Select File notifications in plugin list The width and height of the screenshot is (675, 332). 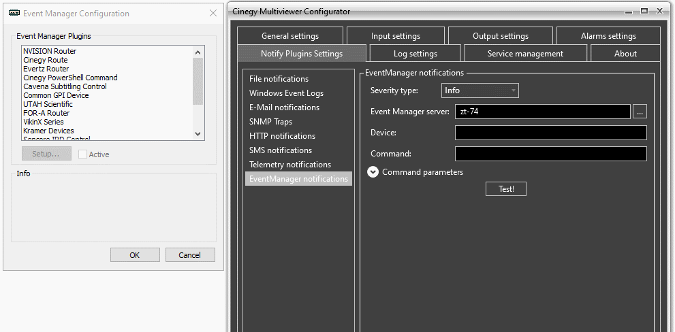coord(298,79)
